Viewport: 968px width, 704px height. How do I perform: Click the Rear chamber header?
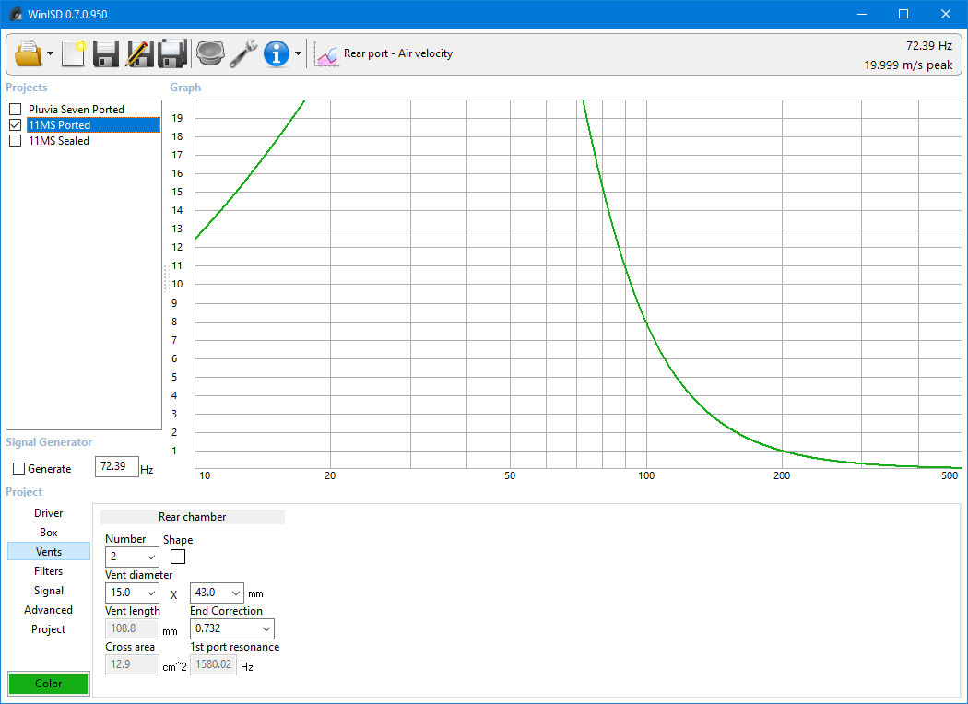(x=193, y=517)
